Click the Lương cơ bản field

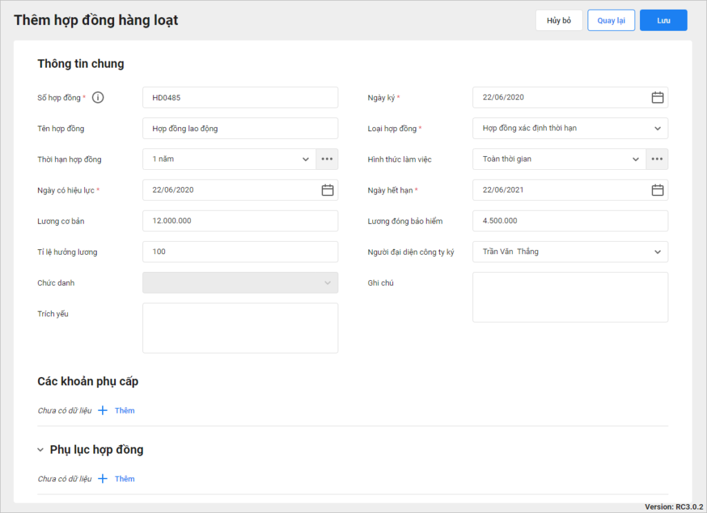240,221
